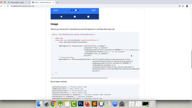Reload the page with the refresh icon

[8, 6]
